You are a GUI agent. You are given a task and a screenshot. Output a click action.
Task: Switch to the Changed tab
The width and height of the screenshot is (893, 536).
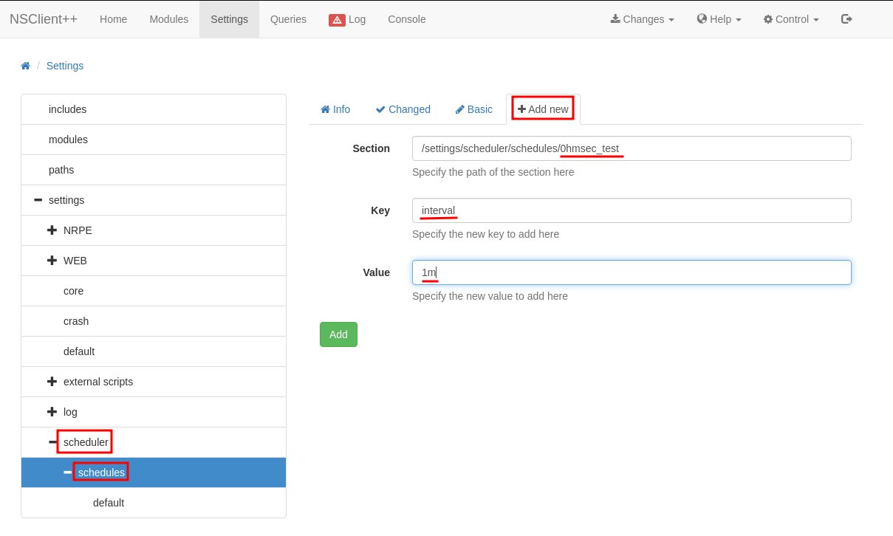[403, 109]
